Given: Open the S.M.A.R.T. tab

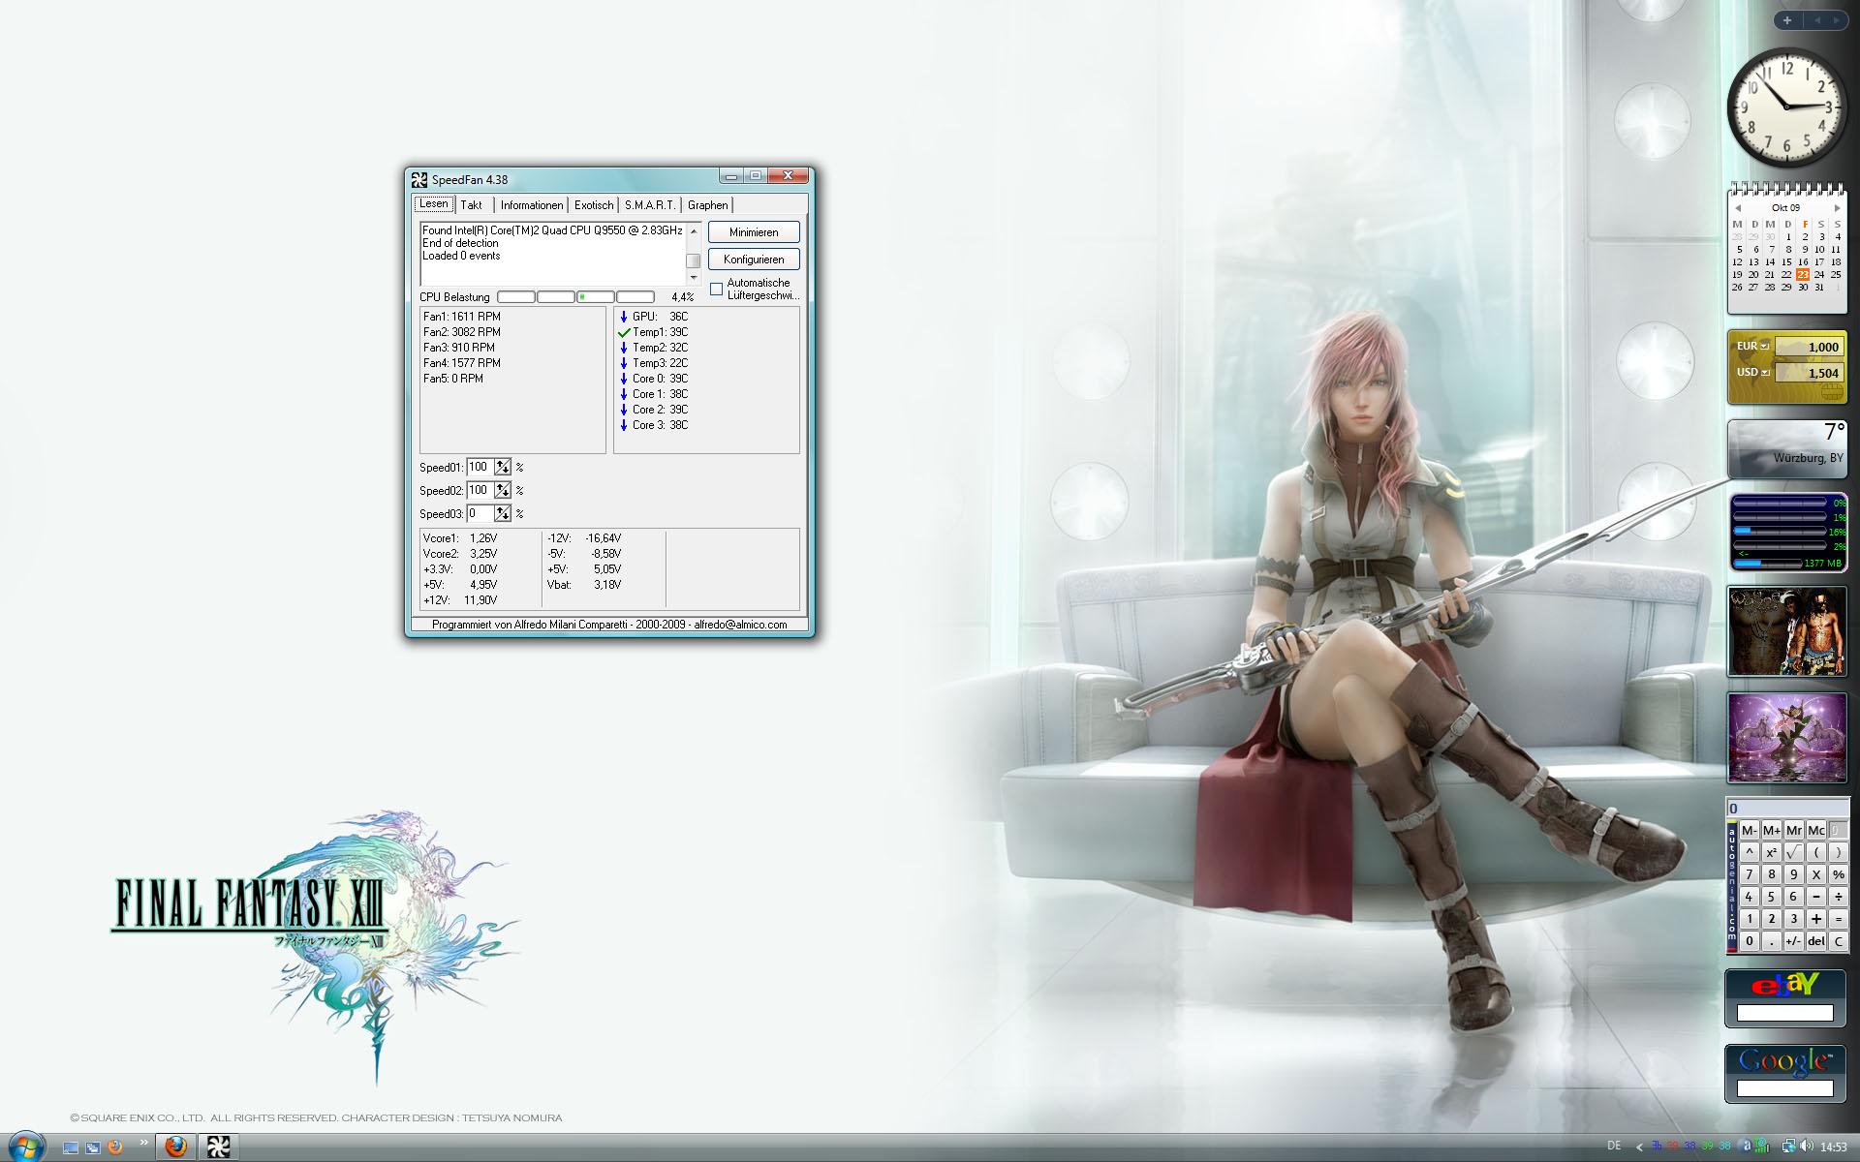Looking at the screenshot, I should (x=650, y=205).
